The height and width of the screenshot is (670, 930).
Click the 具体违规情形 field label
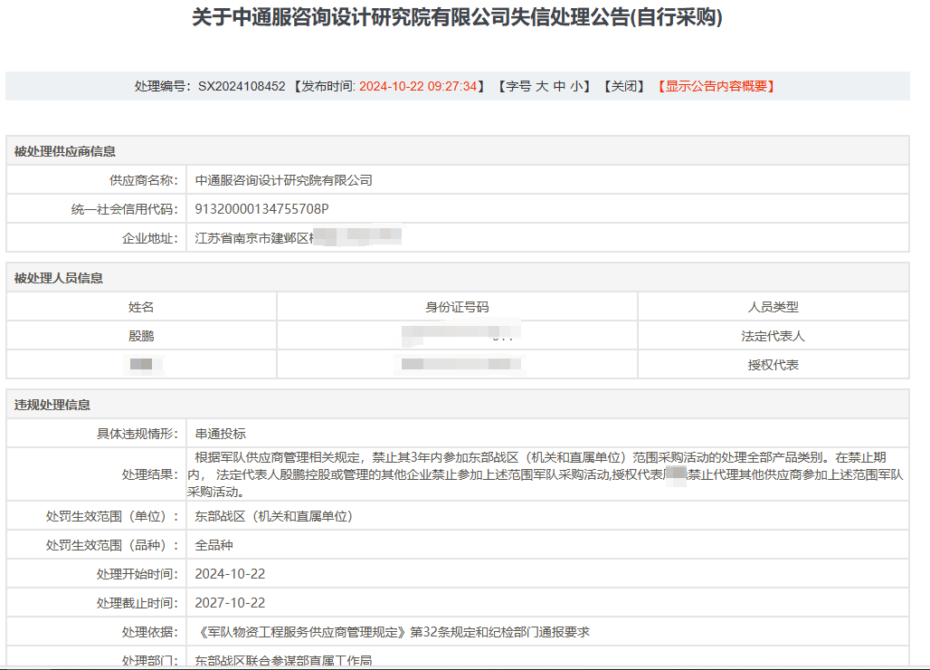(x=137, y=434)
